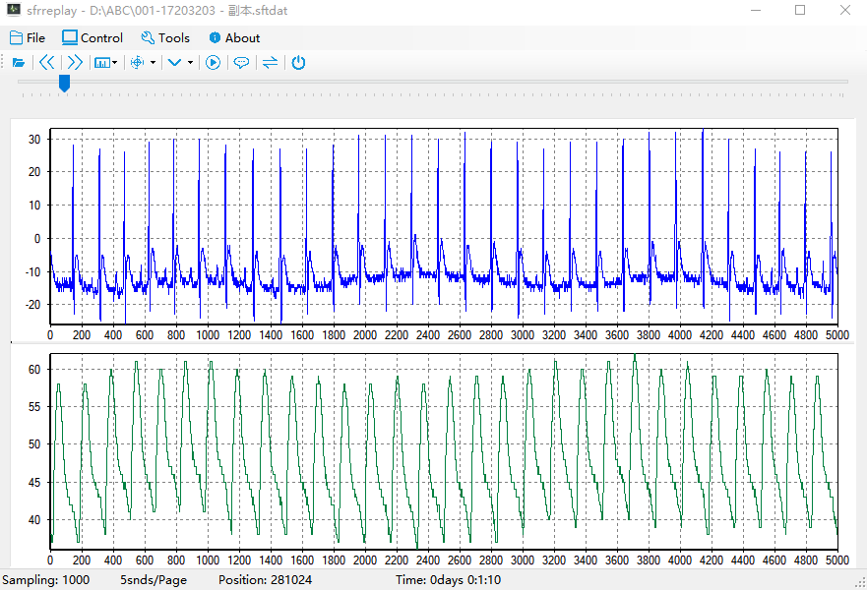Click the power icon in toolbar

tap(298, 63)
